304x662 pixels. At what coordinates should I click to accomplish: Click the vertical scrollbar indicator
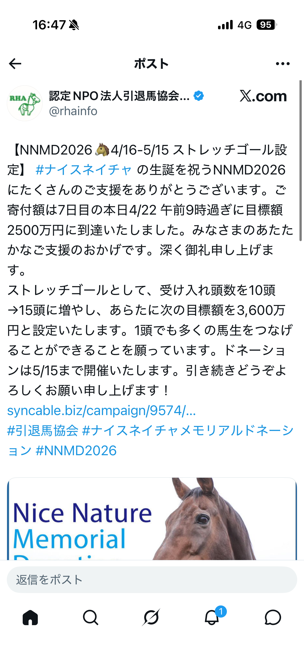[x=300, y=161]
